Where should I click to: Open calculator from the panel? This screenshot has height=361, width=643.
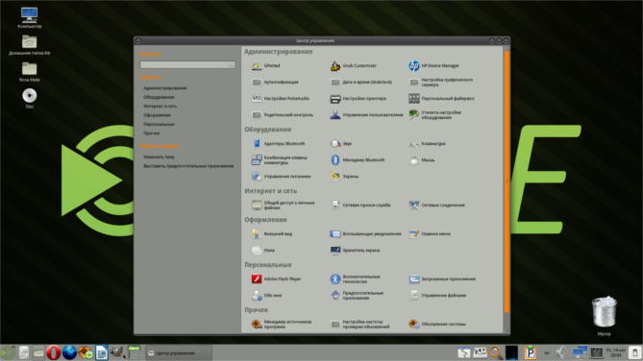click(135, 352)
